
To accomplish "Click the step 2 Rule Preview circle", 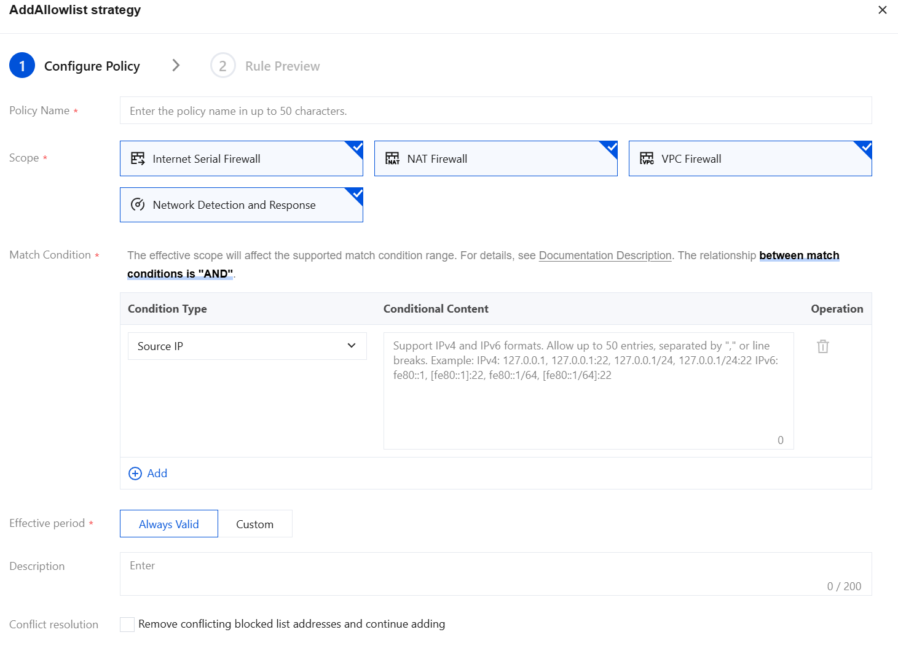I will (223, 66).
